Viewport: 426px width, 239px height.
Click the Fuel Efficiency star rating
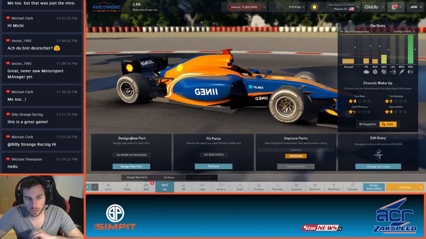click(x=359, y=112)
